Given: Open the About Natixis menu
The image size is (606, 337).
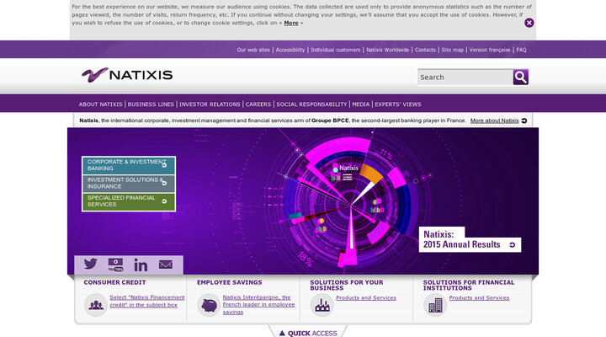Looking at the screenshot, I should pyautogui.click(x=100, y=104).
